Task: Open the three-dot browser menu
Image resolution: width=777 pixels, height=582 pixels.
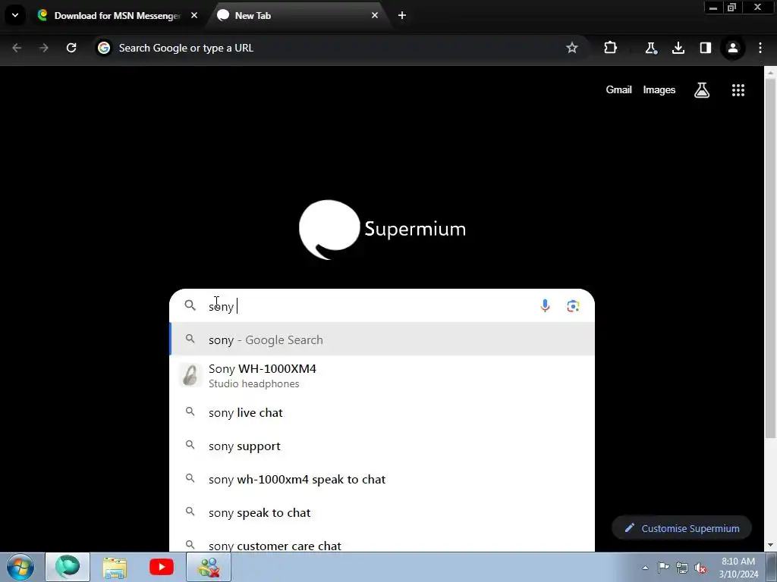Action: pos(760,48)
